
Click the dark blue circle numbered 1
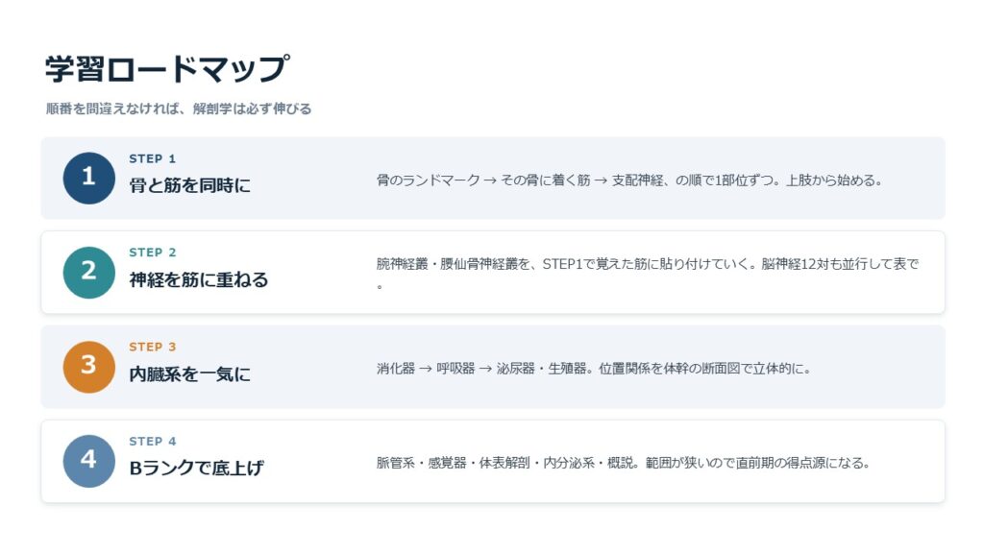click(x=89, y=178)
